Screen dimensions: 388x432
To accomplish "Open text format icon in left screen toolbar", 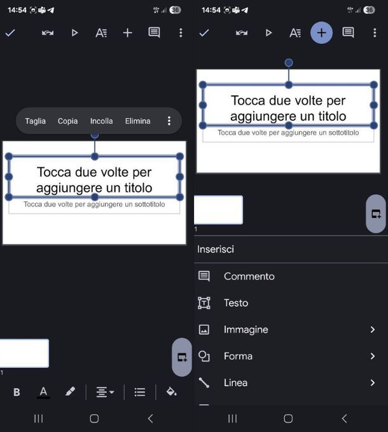I will pos(101,33).
